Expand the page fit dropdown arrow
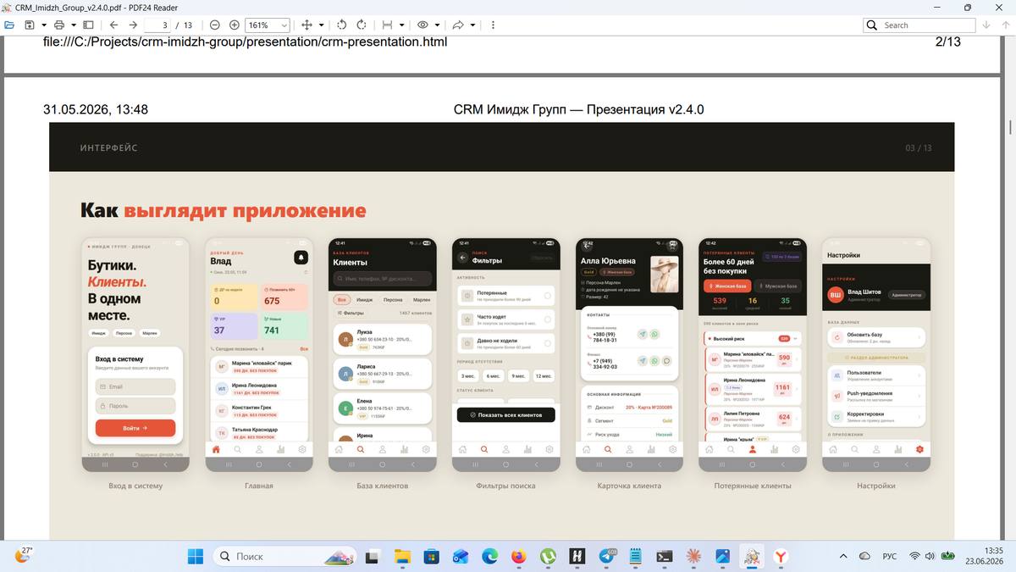The height and width of the screenshot is (572, 1016). pyautogui.click(x=401, y=25)
